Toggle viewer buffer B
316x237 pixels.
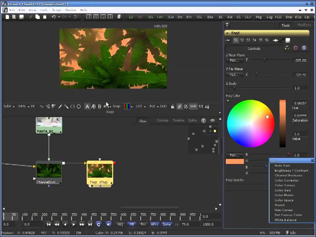pyautogui.click(x=99, y=106)
